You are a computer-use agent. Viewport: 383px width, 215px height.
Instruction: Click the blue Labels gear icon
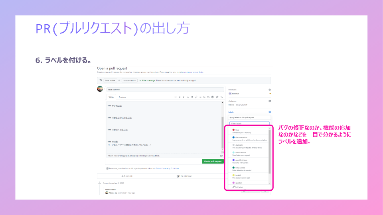[x=270, y=112]
